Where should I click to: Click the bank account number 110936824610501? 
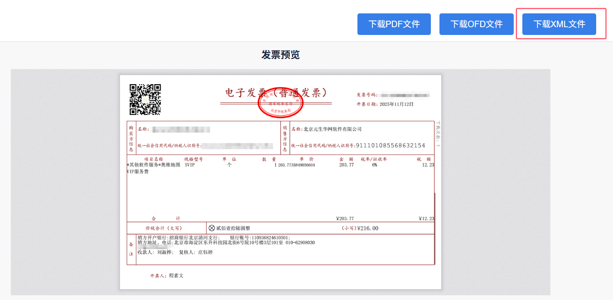(270, 237)
